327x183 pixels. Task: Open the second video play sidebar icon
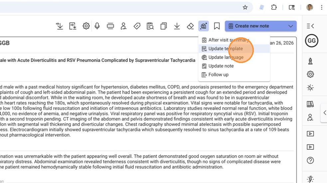[310, 147]
